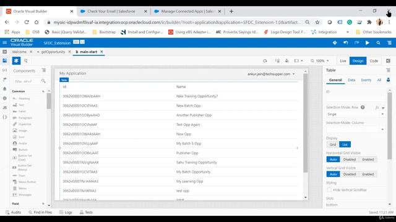Collapse the Field components section
Image resolution: width=396 pixels, height=222 pixels.
click(43, 203)
